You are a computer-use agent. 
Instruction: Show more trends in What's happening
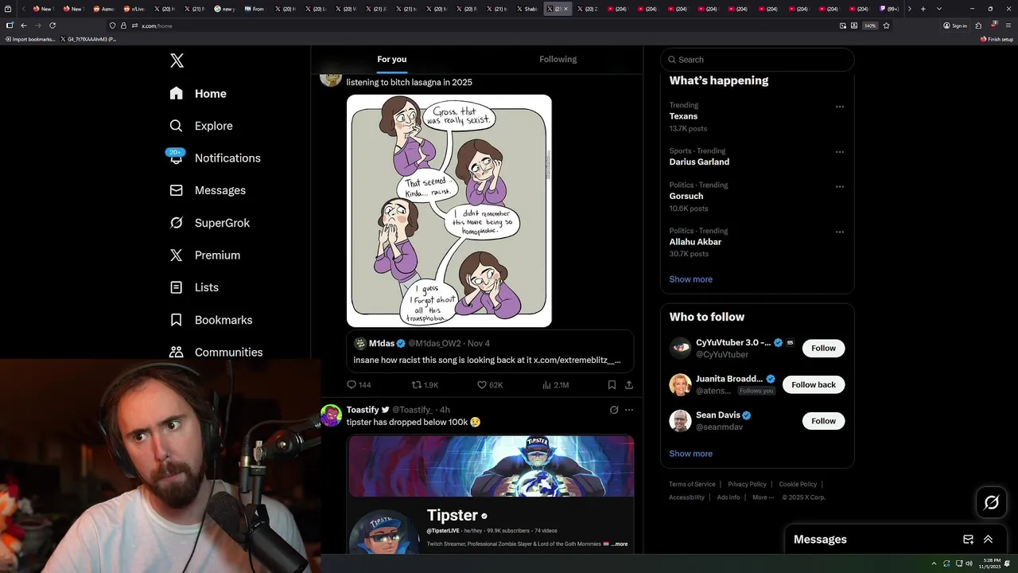pyautogui.click(x=690, y=279)
